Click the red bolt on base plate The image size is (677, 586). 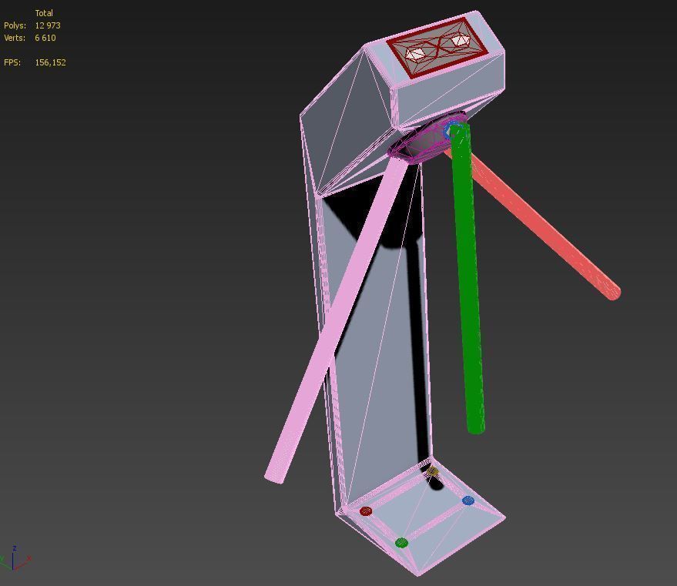pos(366,511)
